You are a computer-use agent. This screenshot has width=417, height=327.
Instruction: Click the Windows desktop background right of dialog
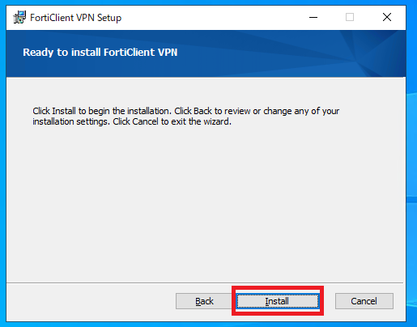411,162
